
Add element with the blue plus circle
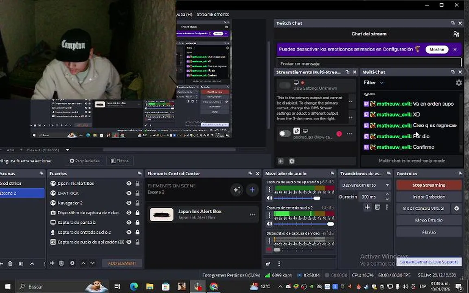click(x=252, y=190)
